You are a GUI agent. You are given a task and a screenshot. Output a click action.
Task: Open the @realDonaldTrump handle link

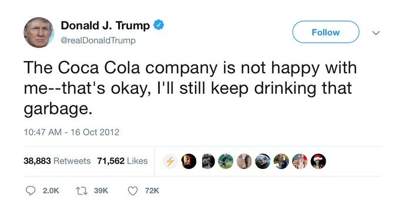point(98,40)
